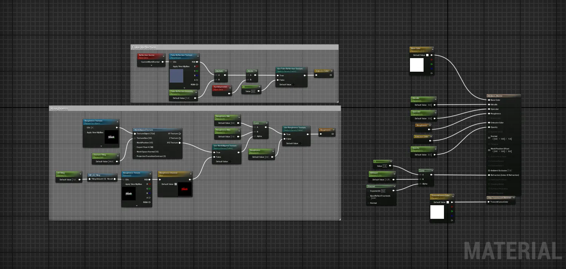Viewport: 566px width, 269px height.
Task: Toggle Default Value on Use WorldAligned Texture switch
Action: pos(230,161)
